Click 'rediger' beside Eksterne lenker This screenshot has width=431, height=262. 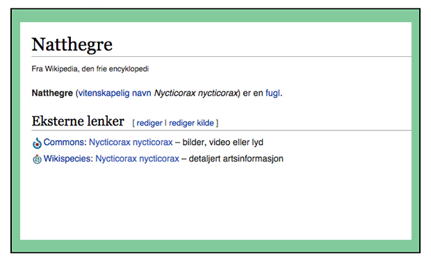(149, 123)
